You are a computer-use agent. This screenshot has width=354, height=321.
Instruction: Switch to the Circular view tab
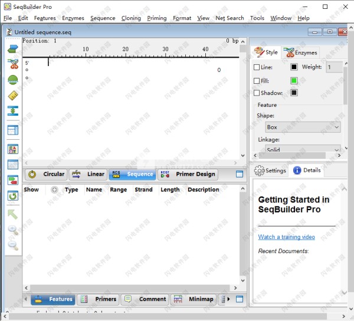(46, 174)
